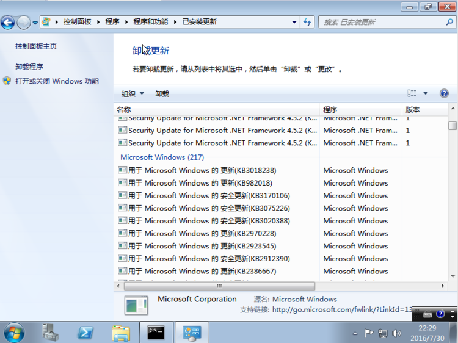This screenshot has width=458, height=343.
Task: Open the 组织 dropdown menu
Action: (133, 94)
